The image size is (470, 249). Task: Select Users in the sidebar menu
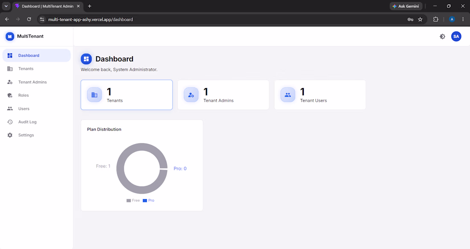23,109
